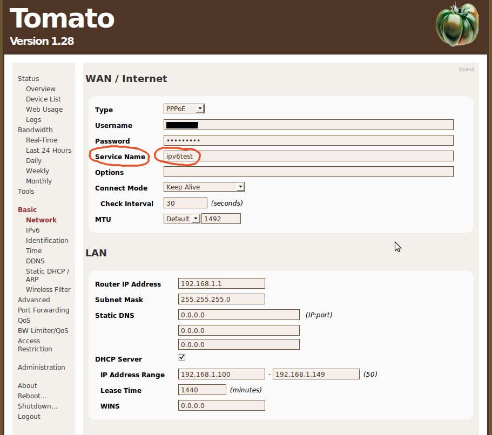This screenshot has height=435, width=492.
Task: Open the Bandwidth section
Action: (x=35, y=130)
